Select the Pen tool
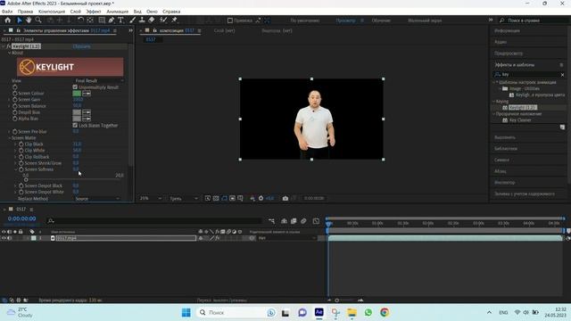Image resolution: width=571 pixels, height=321 pixels. pyautogui.click(x=112, y=21)
